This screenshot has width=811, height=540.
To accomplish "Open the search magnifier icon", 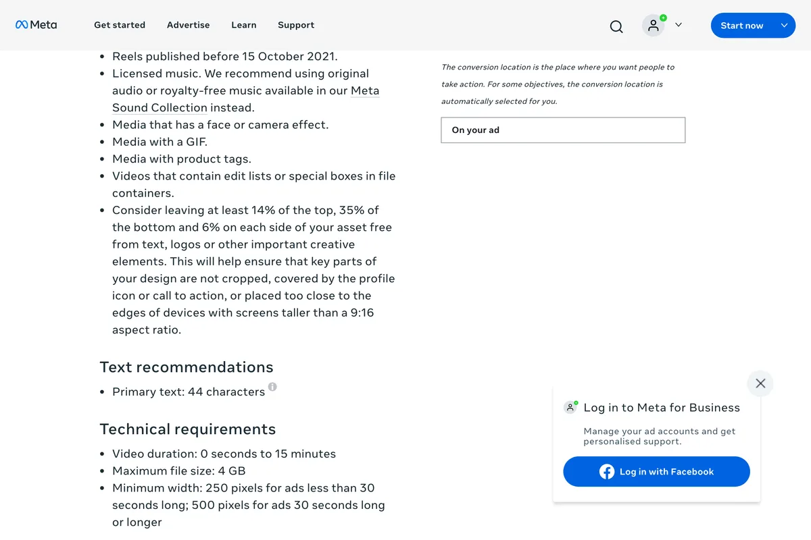I will 616,26.
